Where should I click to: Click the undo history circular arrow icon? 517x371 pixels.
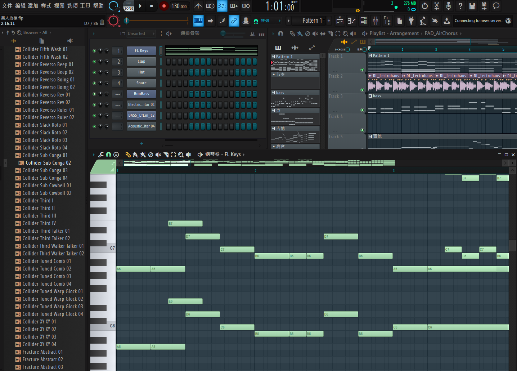point(425,6)
